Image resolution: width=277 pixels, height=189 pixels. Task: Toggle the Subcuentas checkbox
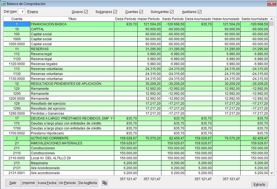[172, 12]
